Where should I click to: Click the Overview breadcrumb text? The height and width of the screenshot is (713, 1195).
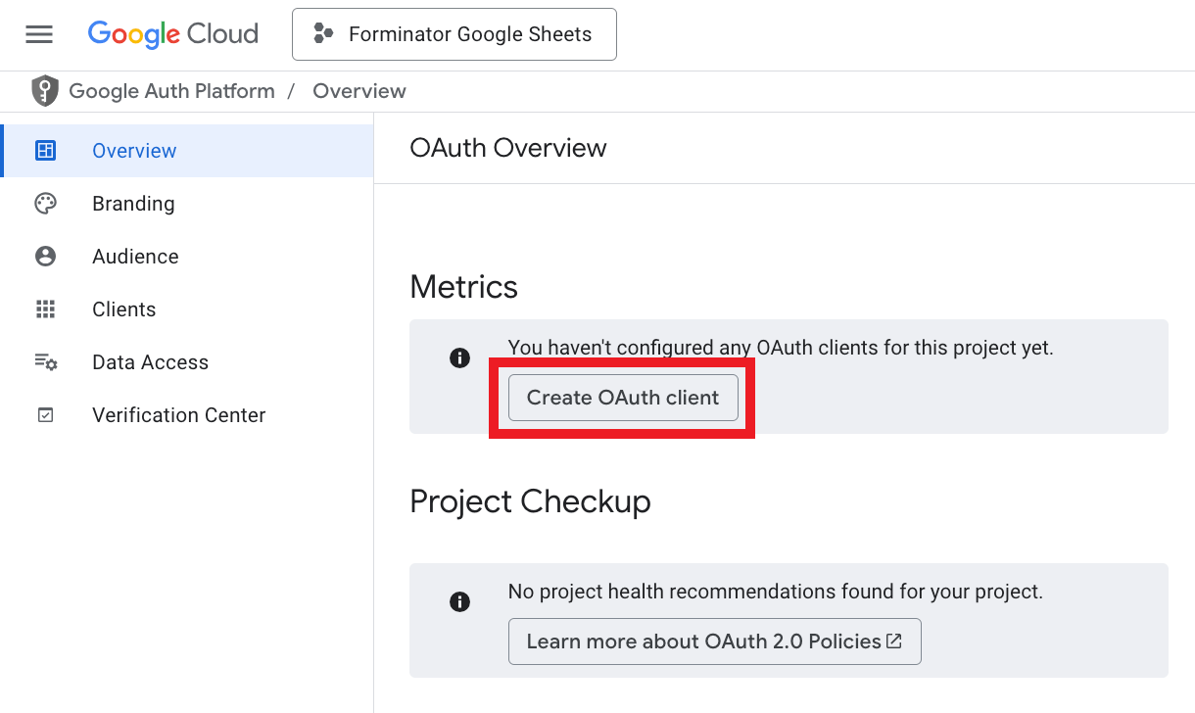(359, 91)
